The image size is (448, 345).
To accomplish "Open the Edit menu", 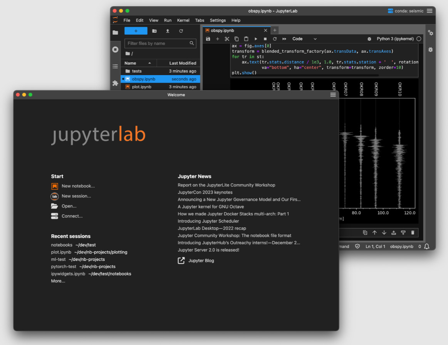I will (x=139, y=20).
